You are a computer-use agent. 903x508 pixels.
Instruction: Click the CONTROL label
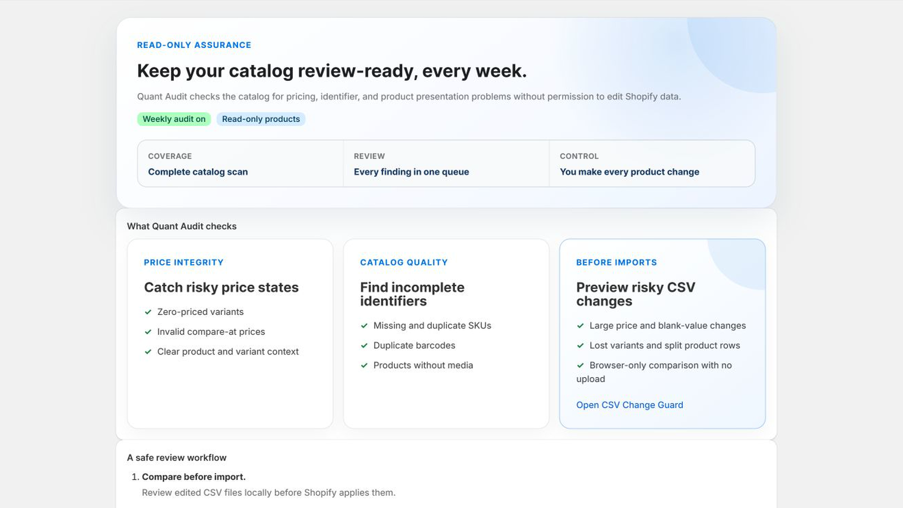pyautogui.click(x=579, y=156)
